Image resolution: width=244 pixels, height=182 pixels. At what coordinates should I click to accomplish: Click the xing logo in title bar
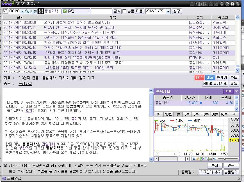(8, 4)
